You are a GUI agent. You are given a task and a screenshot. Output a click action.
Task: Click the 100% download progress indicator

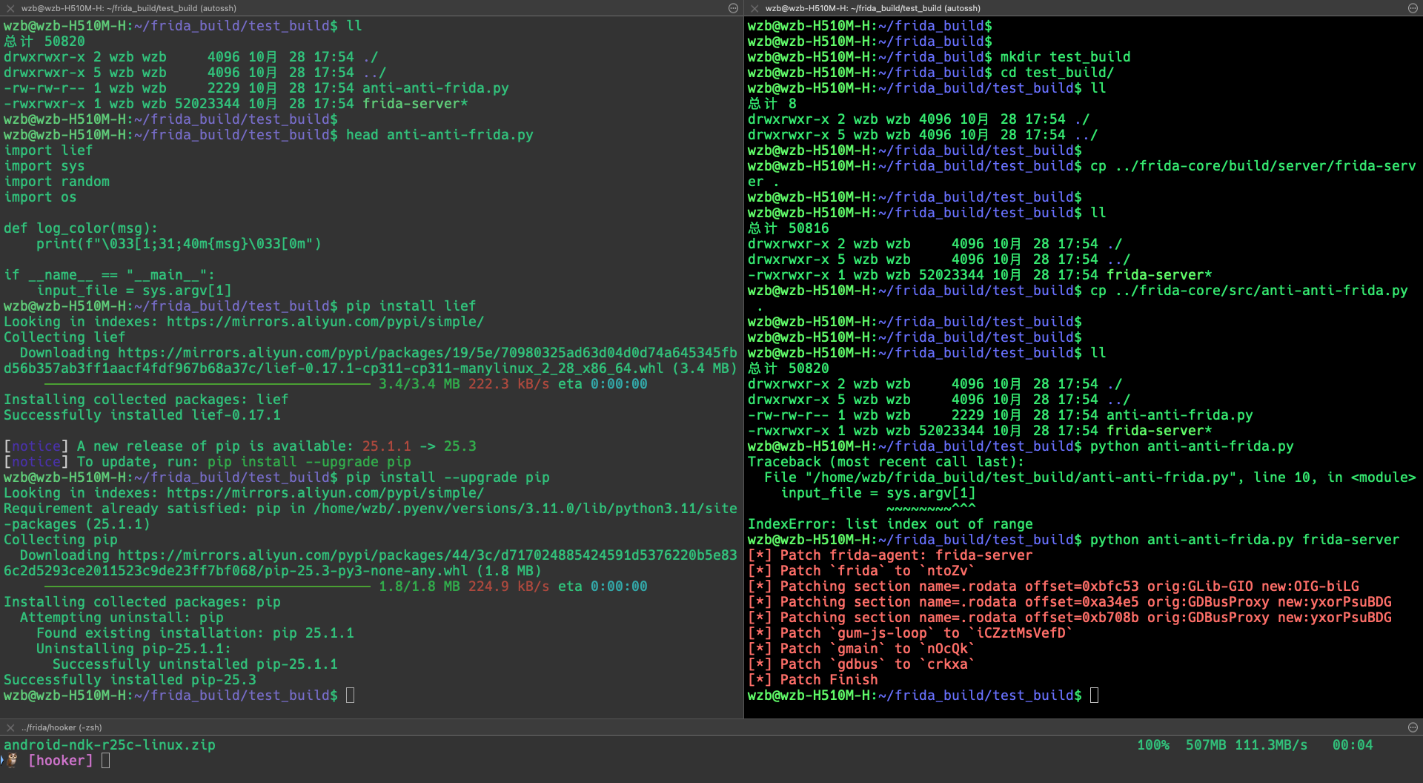[x=1152, y=744]
